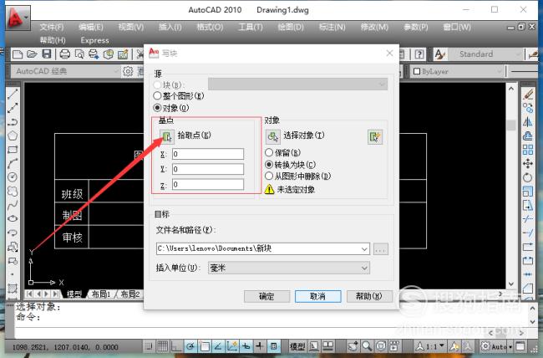
Task: Click the X base point field
Action: [x=208, y=154]
